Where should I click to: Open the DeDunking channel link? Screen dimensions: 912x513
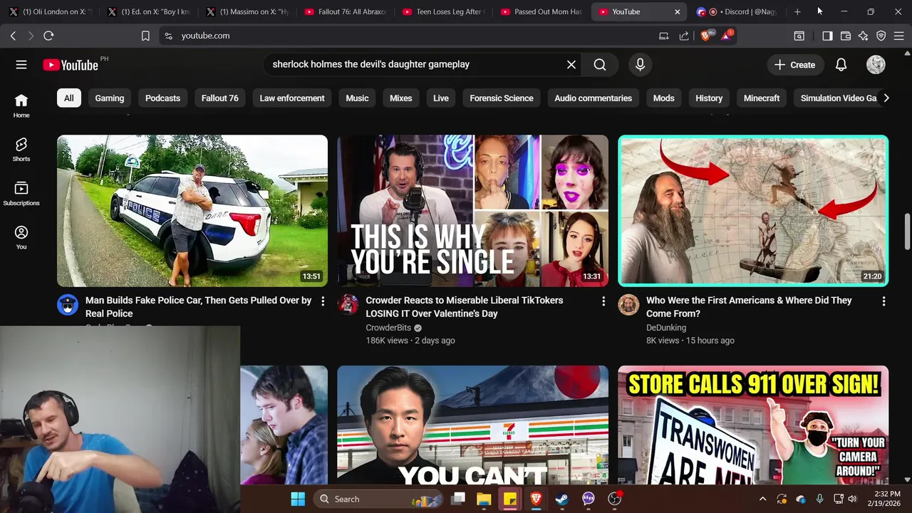666,328
